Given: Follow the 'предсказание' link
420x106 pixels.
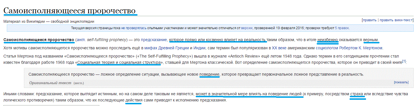Looking at the screenshot, I should click(x=154, y=40).
